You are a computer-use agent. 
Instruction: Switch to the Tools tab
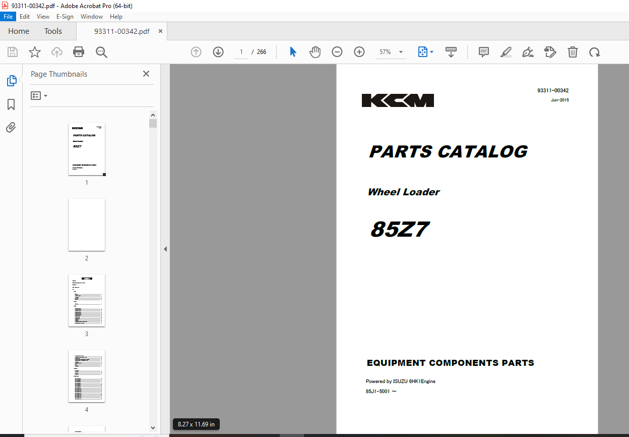(53, 31)
